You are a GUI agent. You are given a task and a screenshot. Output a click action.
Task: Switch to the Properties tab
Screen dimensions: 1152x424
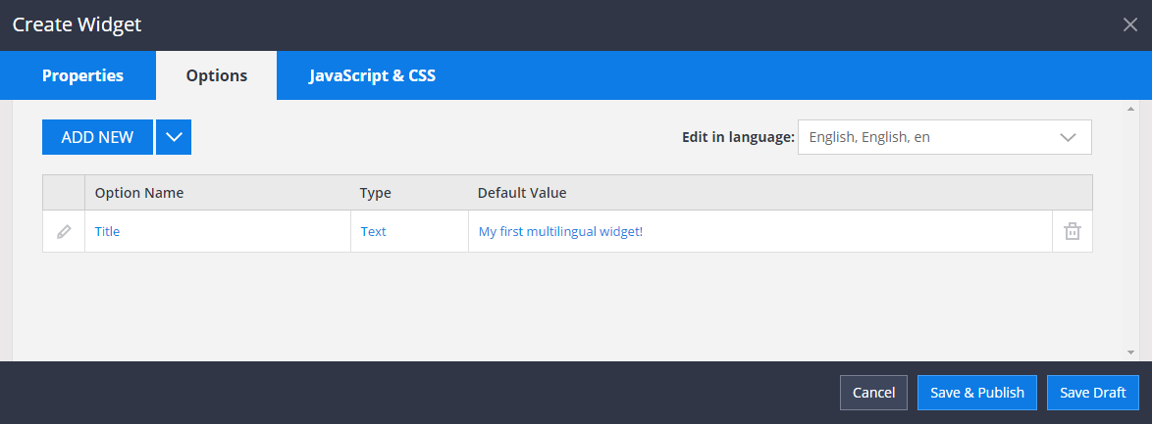coord(82,75)
